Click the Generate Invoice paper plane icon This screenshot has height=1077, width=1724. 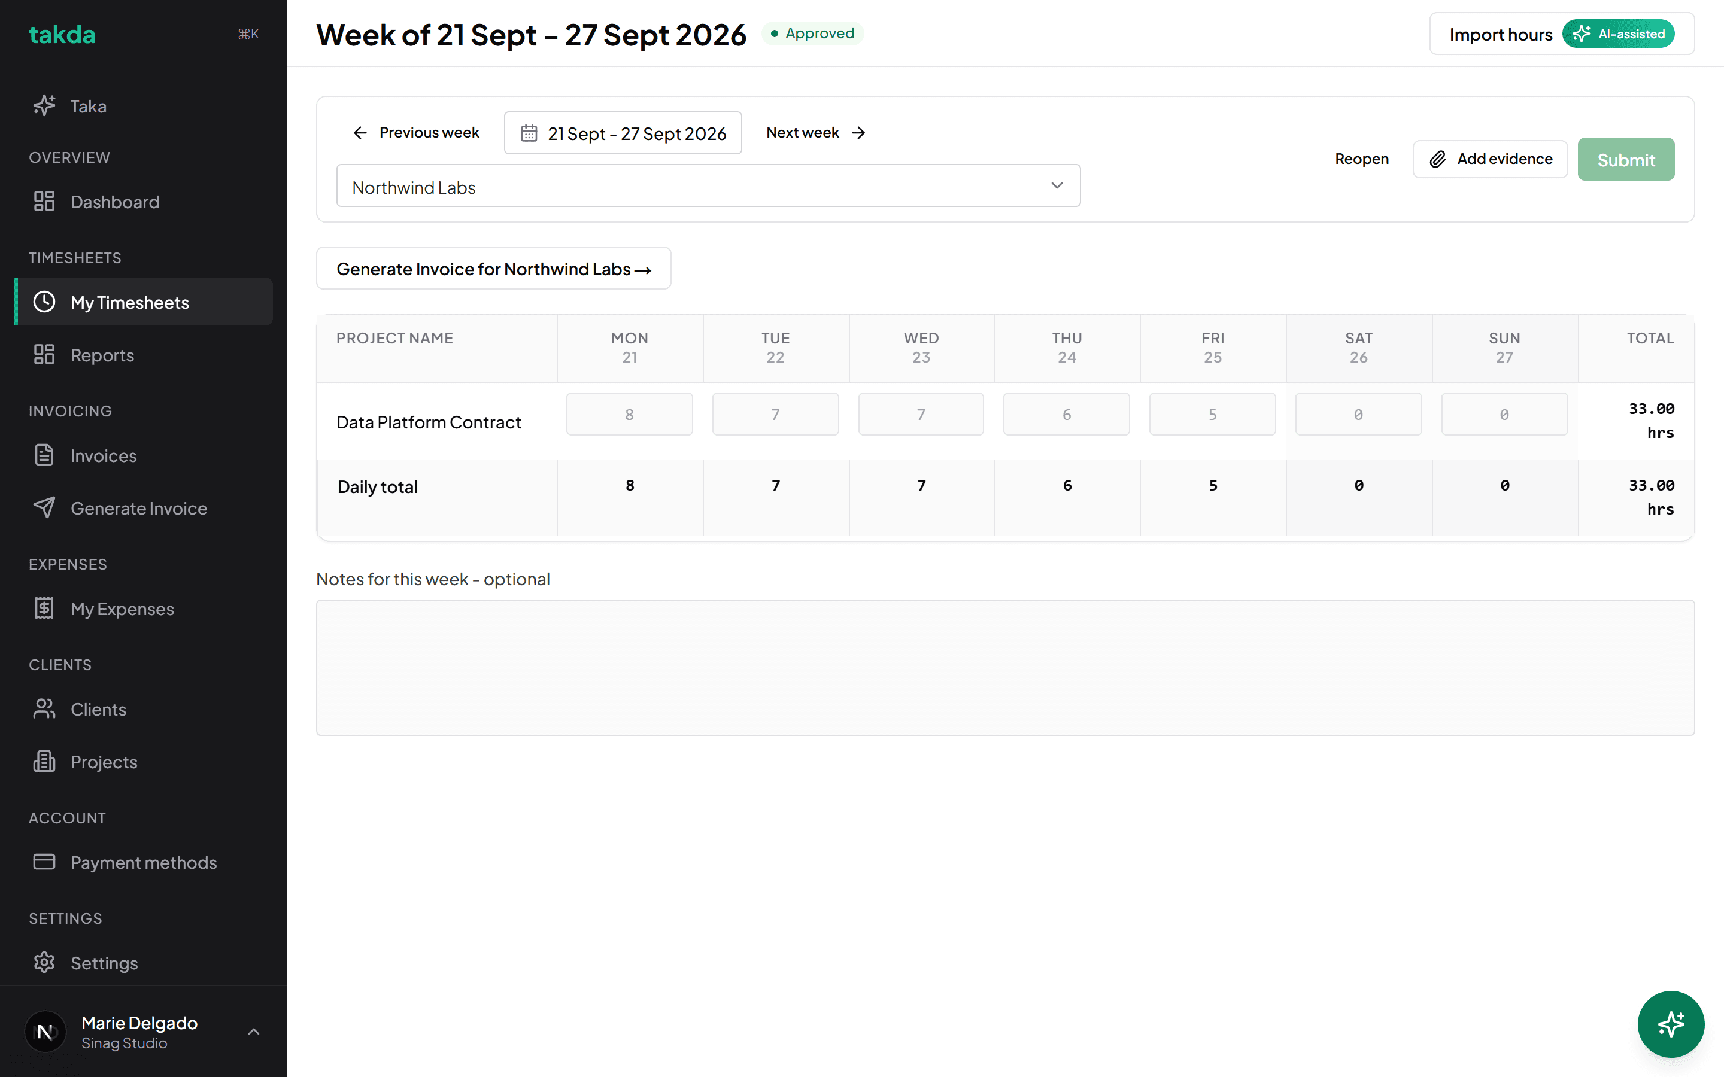pyautogui.click(x=44, y=508)
